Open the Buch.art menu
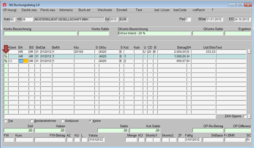 tap(85, 10)
